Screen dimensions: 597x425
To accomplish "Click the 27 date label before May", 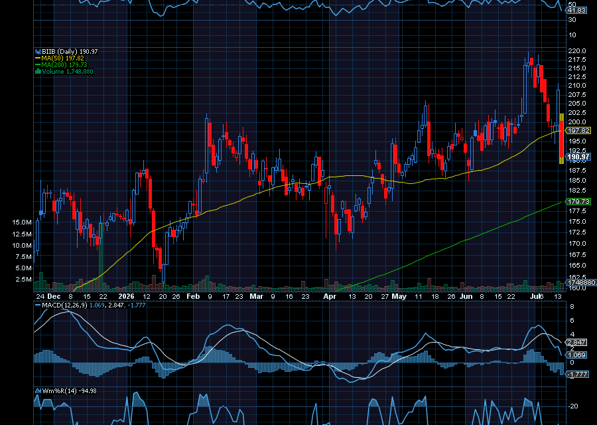I will tap(385, 297).
